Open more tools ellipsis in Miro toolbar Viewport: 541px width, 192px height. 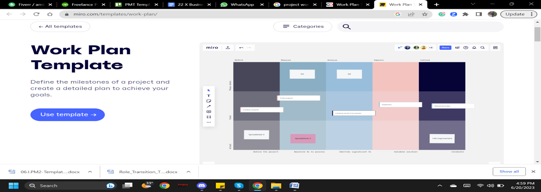click(x=209, y=122)
